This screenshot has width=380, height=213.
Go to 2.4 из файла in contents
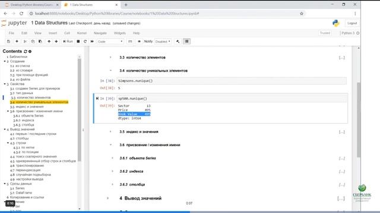coord(20,79)
